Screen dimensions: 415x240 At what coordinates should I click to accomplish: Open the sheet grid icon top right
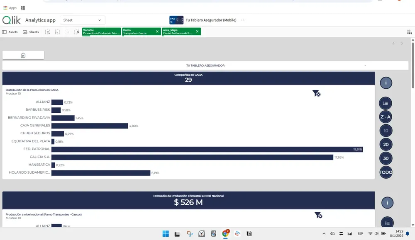[409, 32]
